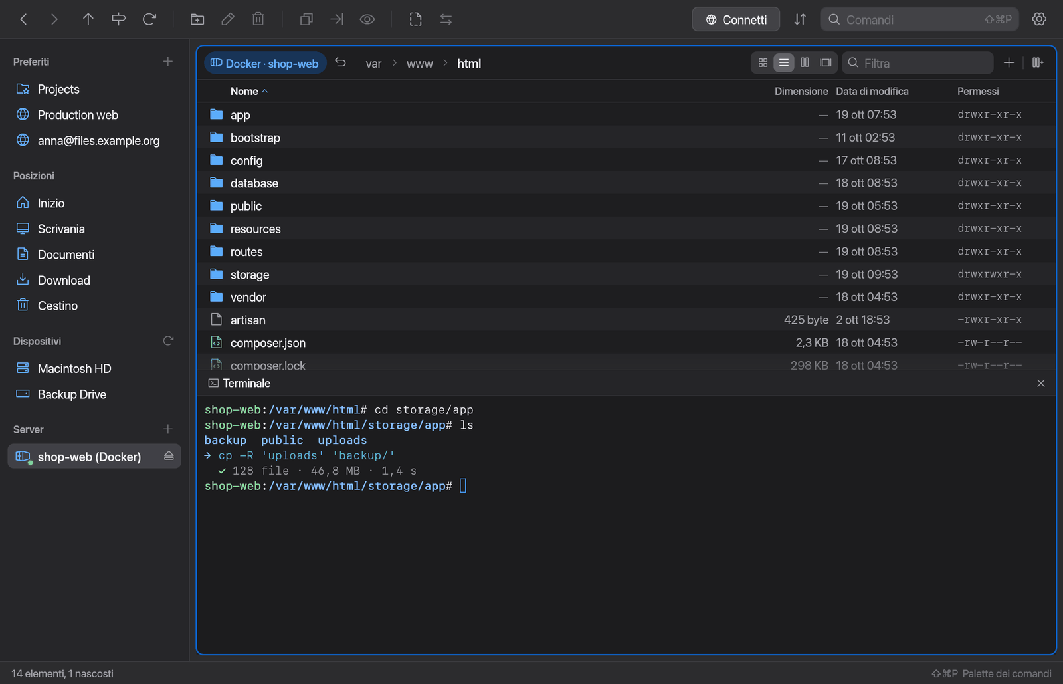Click the reload arrow in toolbar
1063x684 pixels.
tap(149, 19)
